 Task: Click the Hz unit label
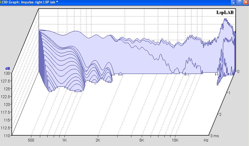[206, 140]
